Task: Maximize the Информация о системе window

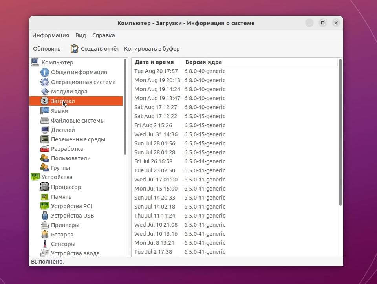Action: (x=323, y=23)
